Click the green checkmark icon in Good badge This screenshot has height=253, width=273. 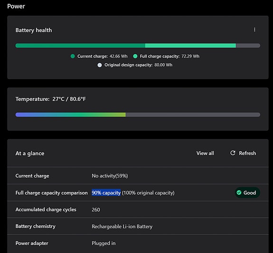pyautogui.click(x=239, y=193)
